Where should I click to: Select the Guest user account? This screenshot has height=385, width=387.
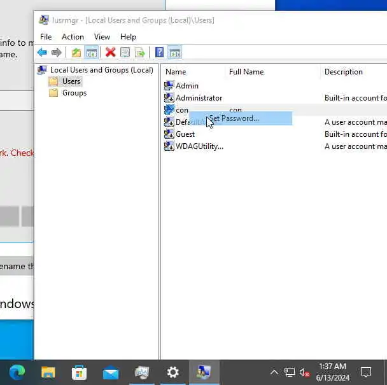[x=185, y=134]
